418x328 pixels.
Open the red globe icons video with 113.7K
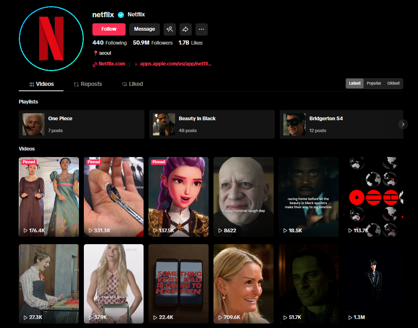click(373, 197)
